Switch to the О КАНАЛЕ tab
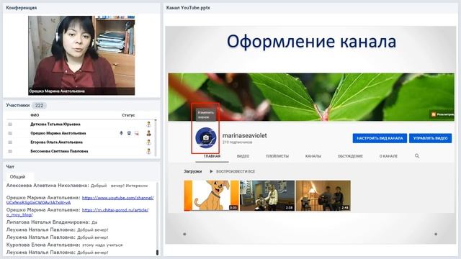Viewport: 461px width, 259px height. point(388,156)
